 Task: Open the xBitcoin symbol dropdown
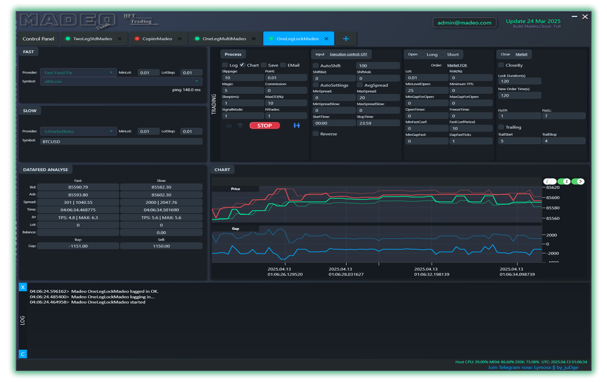point(121,82)
